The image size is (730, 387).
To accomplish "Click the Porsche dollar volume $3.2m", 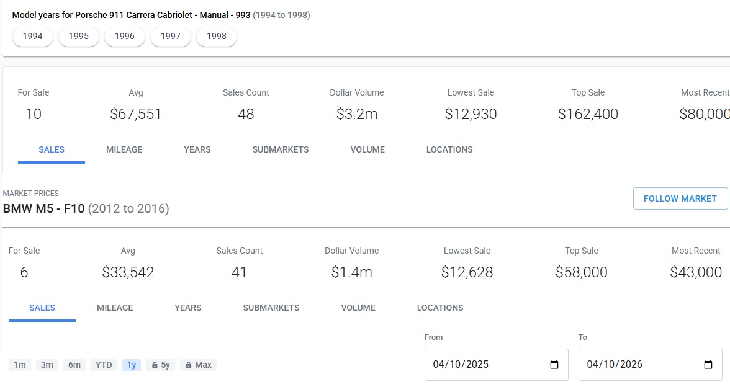I will pos(356,114).
